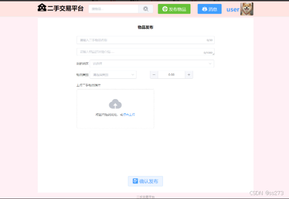
Task: Click the cloud upload icon
Action: tap(115, 104)
